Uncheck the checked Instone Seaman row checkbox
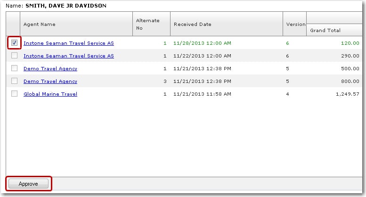 pos(15,43)
